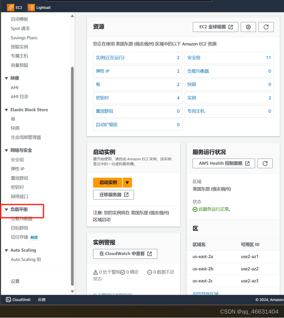Click the 0 数据不足 alarm indicator

click(161, 272)
